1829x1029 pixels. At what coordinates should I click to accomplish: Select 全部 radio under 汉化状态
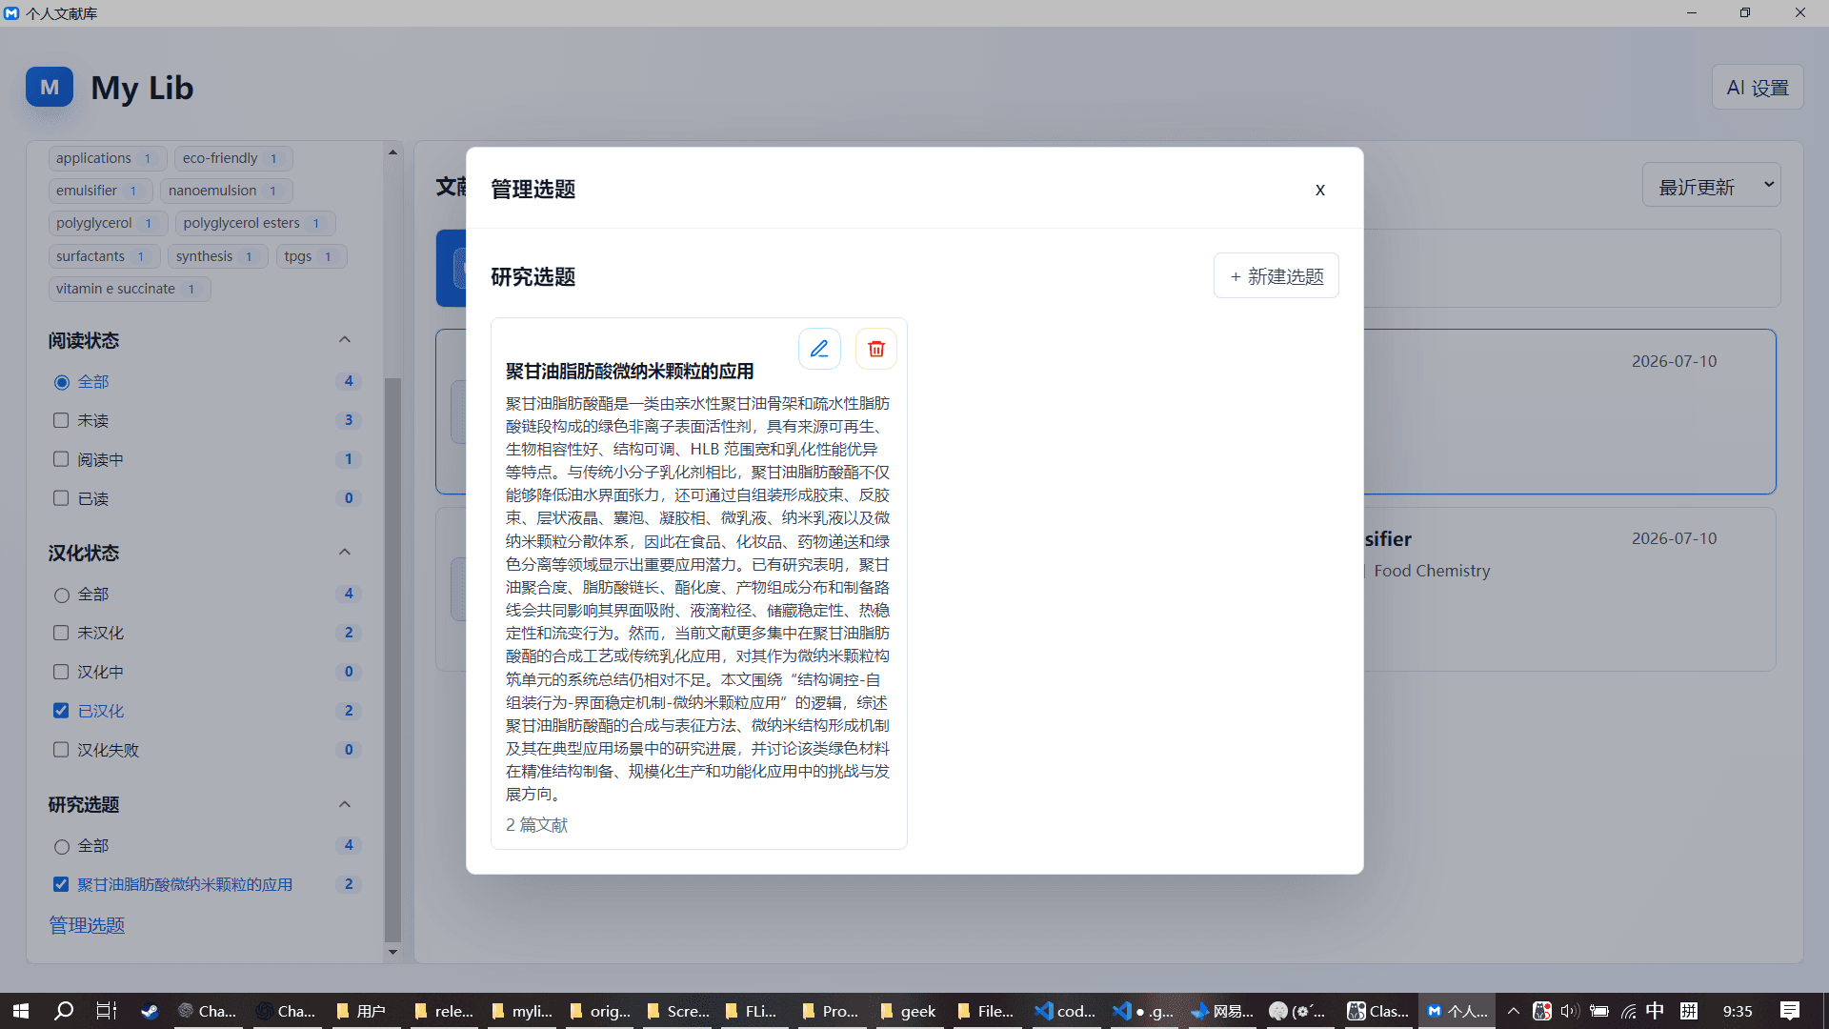point(62,595)
